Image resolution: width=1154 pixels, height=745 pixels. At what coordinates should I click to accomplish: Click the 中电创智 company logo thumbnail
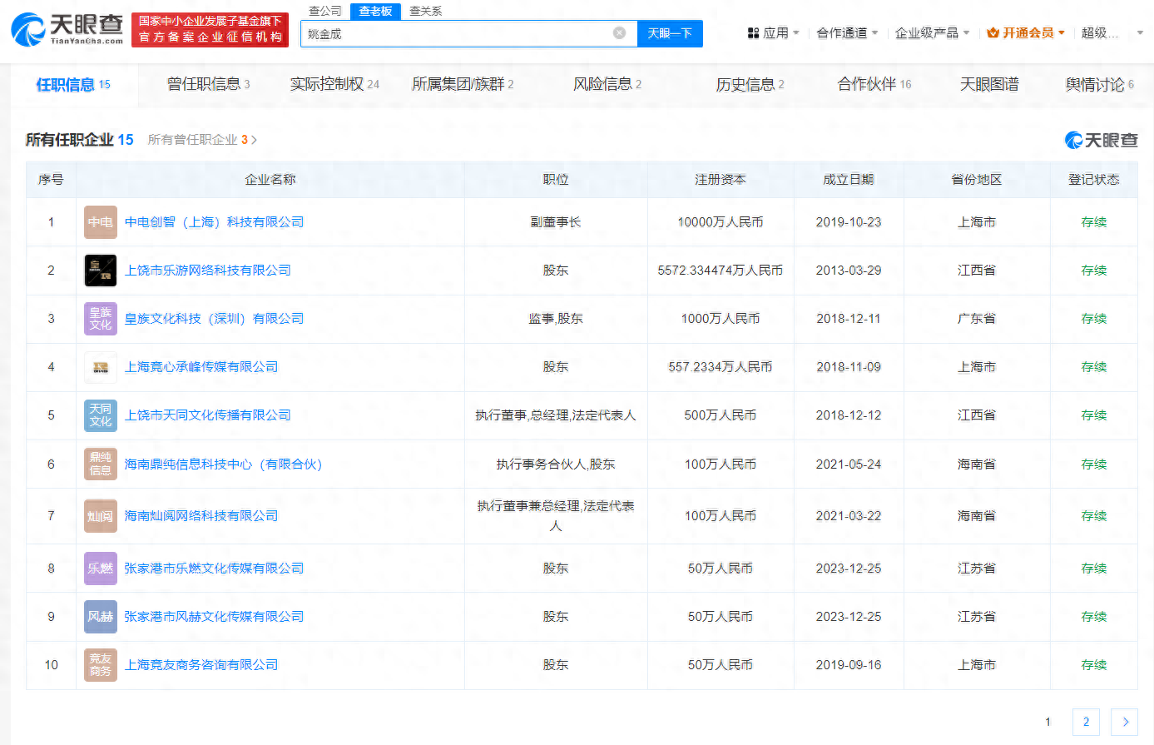click(x=100, y=222)
